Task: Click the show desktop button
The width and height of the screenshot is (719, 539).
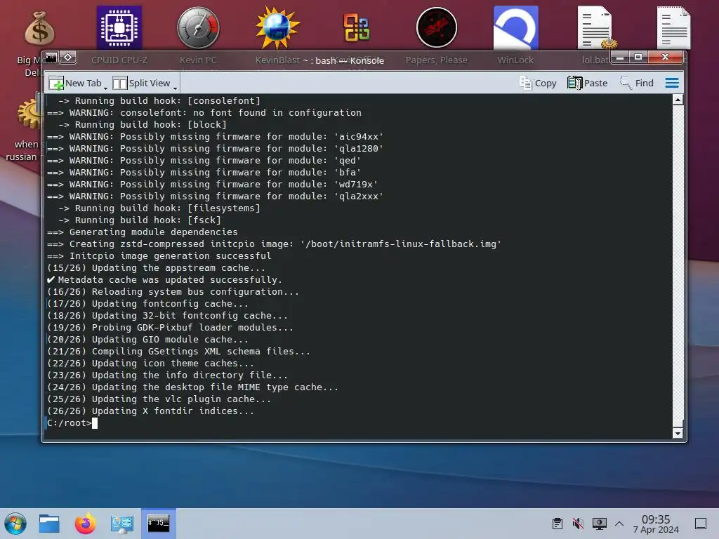Action: coord(701,524)
